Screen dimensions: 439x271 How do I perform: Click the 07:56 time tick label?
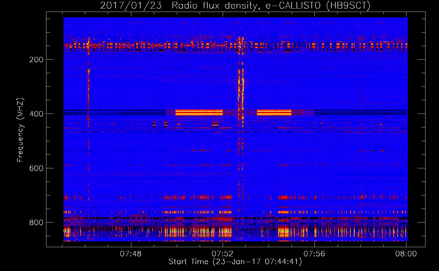[314, 254]
